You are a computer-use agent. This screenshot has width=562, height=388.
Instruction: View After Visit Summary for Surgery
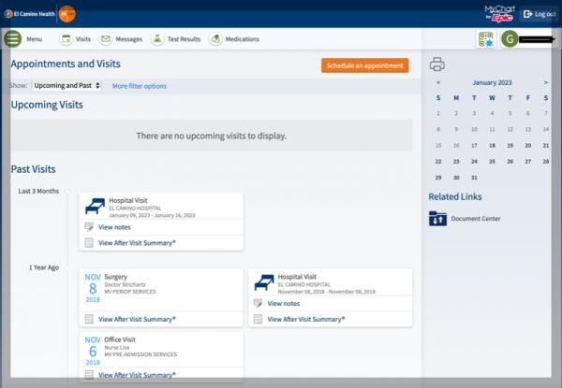coord(137,319)
